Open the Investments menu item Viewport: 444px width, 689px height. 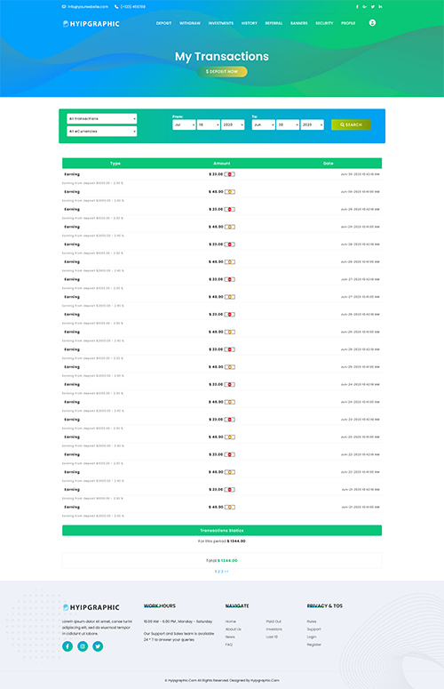[x=221, y=23]
